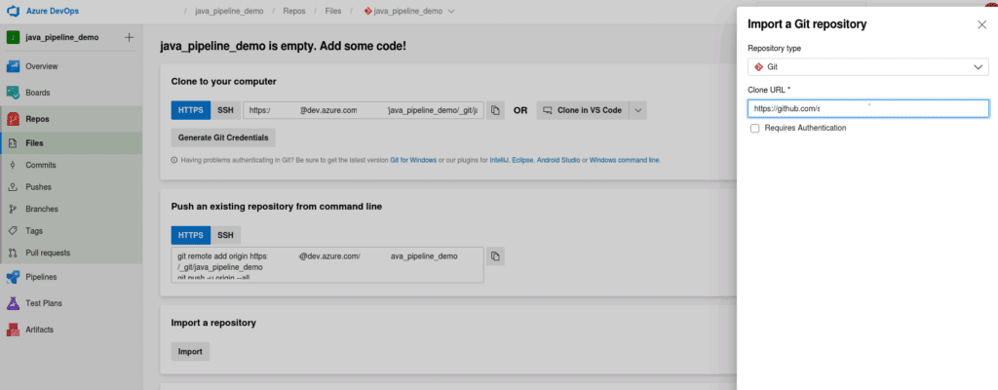Screen dimensions: 998x390
Task: Open Test Plans flask icon
Action: coord(14,303)
